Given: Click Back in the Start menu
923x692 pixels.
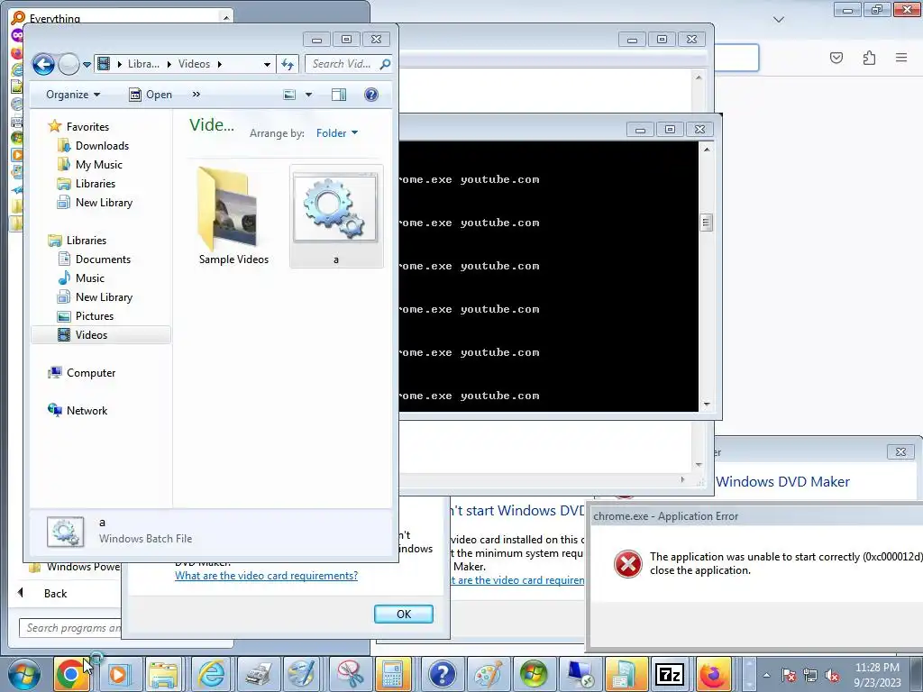Looking at the screenshot, I should [55, 594].
